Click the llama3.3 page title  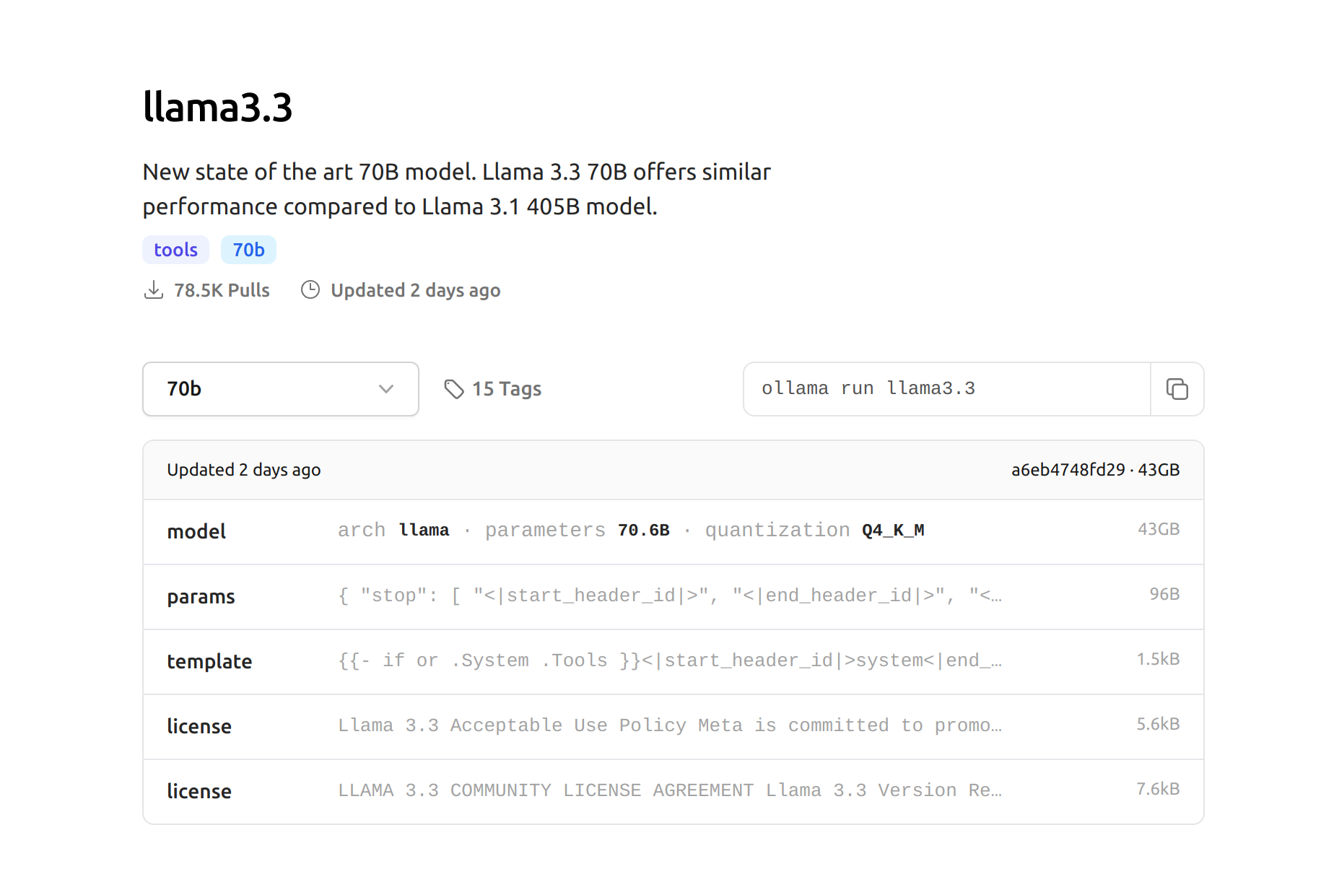[217, 108]
